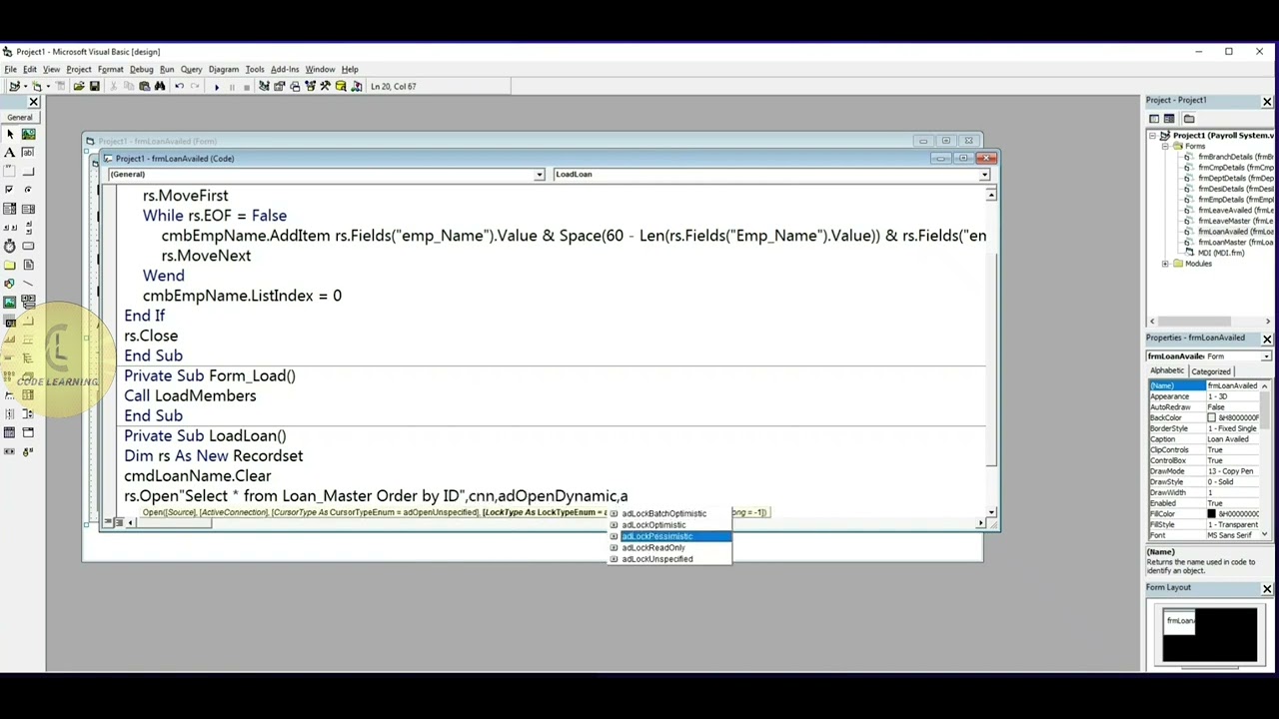Open the Project Explorer toolbar icon
1279x719 pixels.
click(264, 86)
